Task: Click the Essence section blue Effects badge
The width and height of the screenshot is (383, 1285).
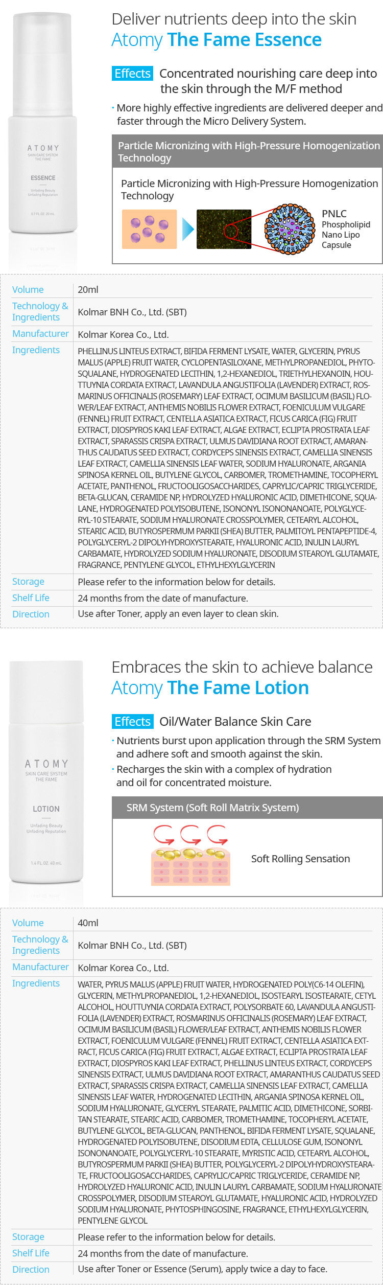Action: click(132, 74)
